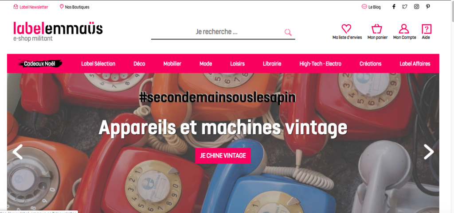The height and width of the screenshot is (213, 454).
Task: Click the Mon Compte user icon
Action: (403, 29)
